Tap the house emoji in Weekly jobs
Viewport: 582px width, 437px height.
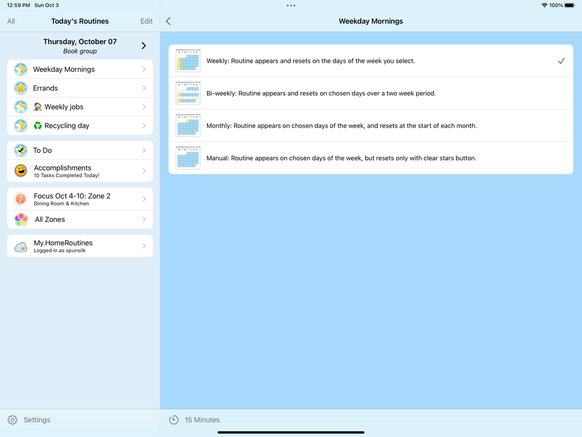click(x=37, y=107)
